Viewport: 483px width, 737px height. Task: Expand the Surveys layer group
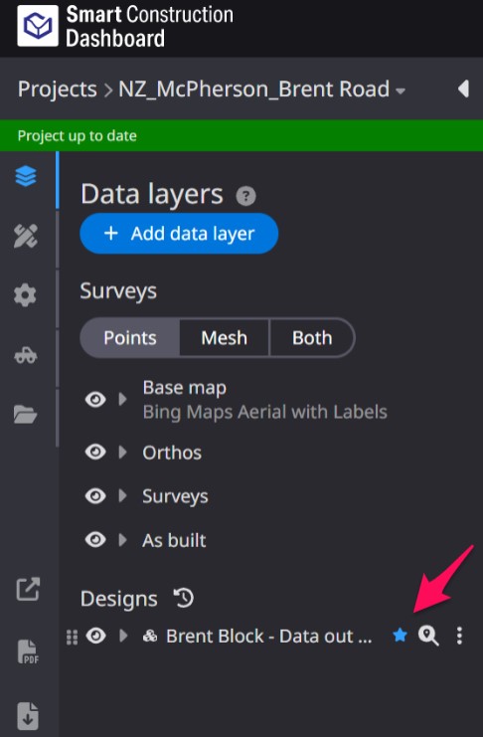122,496
